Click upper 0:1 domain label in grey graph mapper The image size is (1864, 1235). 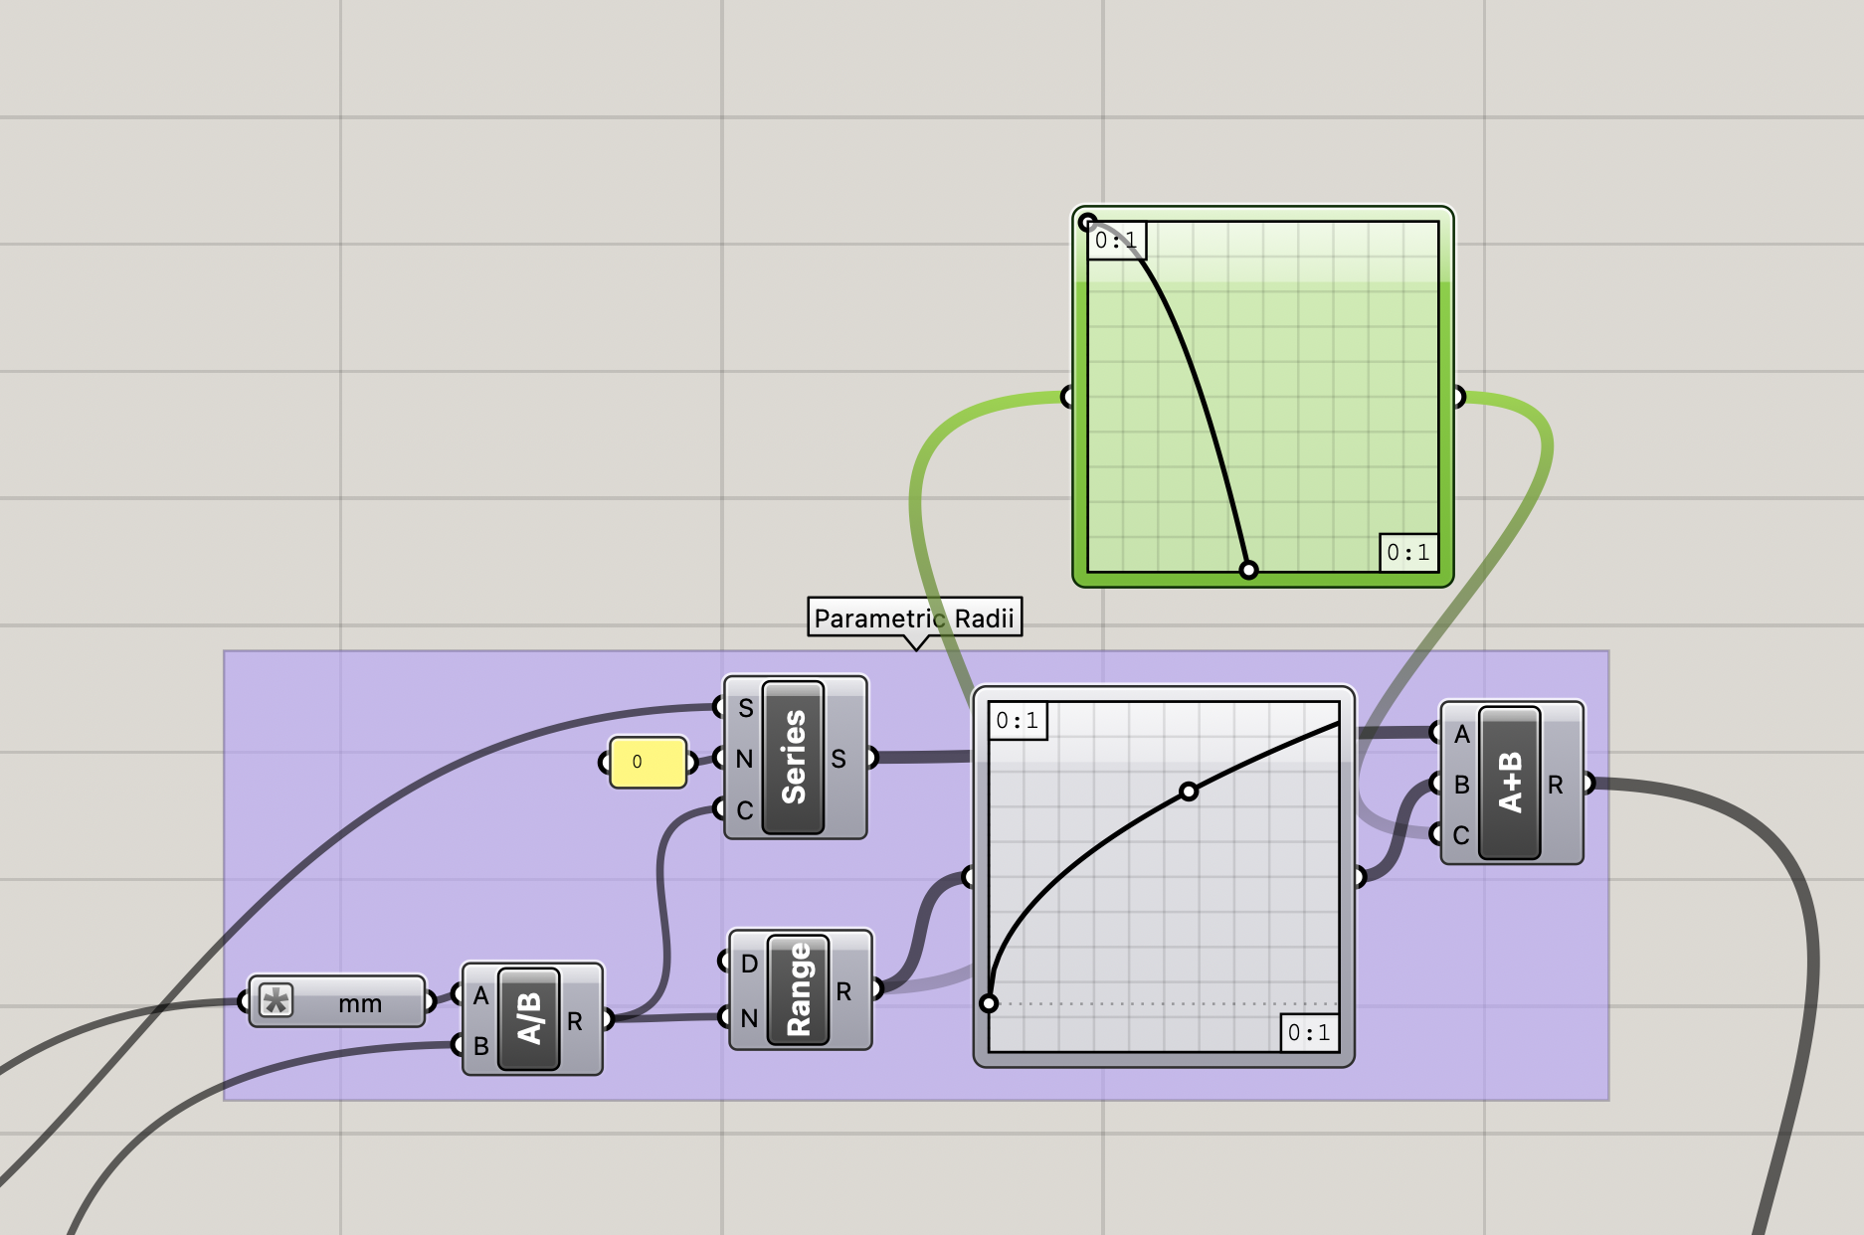[x=1018, y=721]
